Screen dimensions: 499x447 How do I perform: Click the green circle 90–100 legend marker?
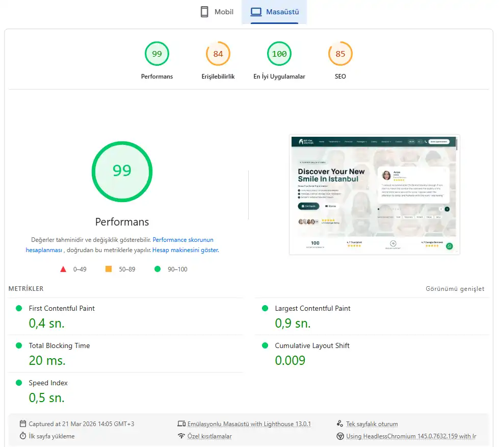[157, 269]
